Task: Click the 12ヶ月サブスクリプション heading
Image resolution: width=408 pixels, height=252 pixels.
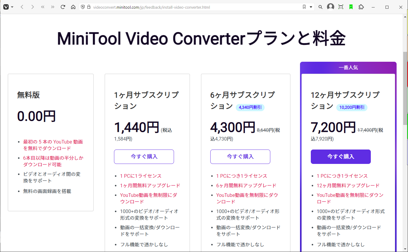Action: click(345, 100)
